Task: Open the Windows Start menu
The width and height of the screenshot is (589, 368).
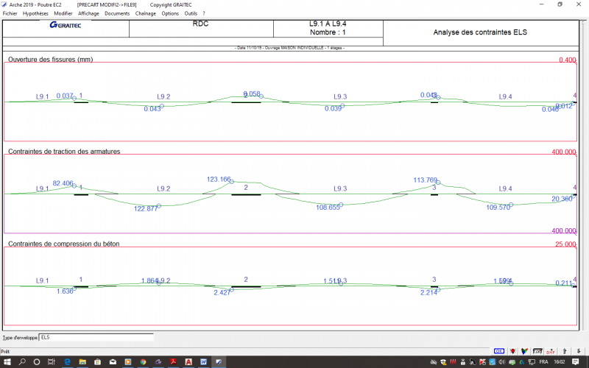Action: coord(7,362)
